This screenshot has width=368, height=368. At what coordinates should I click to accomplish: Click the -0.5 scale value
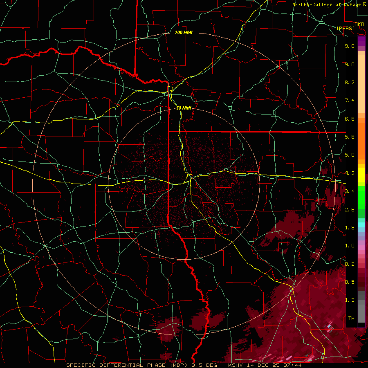click(x=348, y=282)
